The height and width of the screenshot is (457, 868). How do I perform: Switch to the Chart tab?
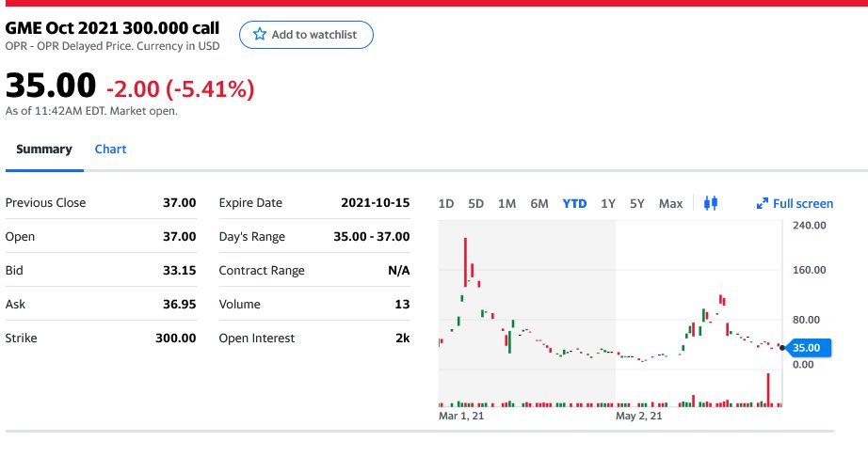point(111,150)
